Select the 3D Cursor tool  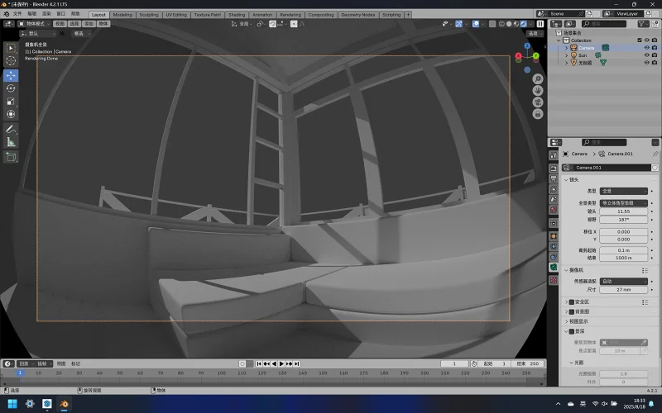11,61
